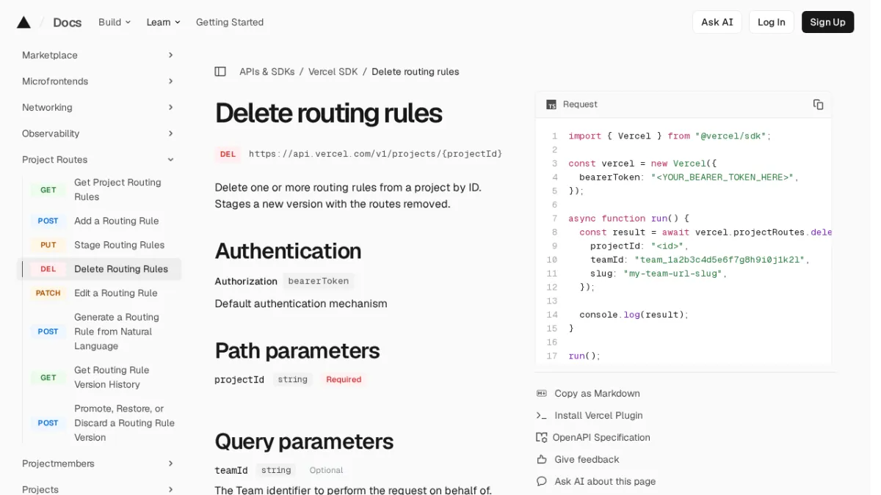Click the Vercel triangle logo
The image size is (881, 495).
(x=23, y=22)
